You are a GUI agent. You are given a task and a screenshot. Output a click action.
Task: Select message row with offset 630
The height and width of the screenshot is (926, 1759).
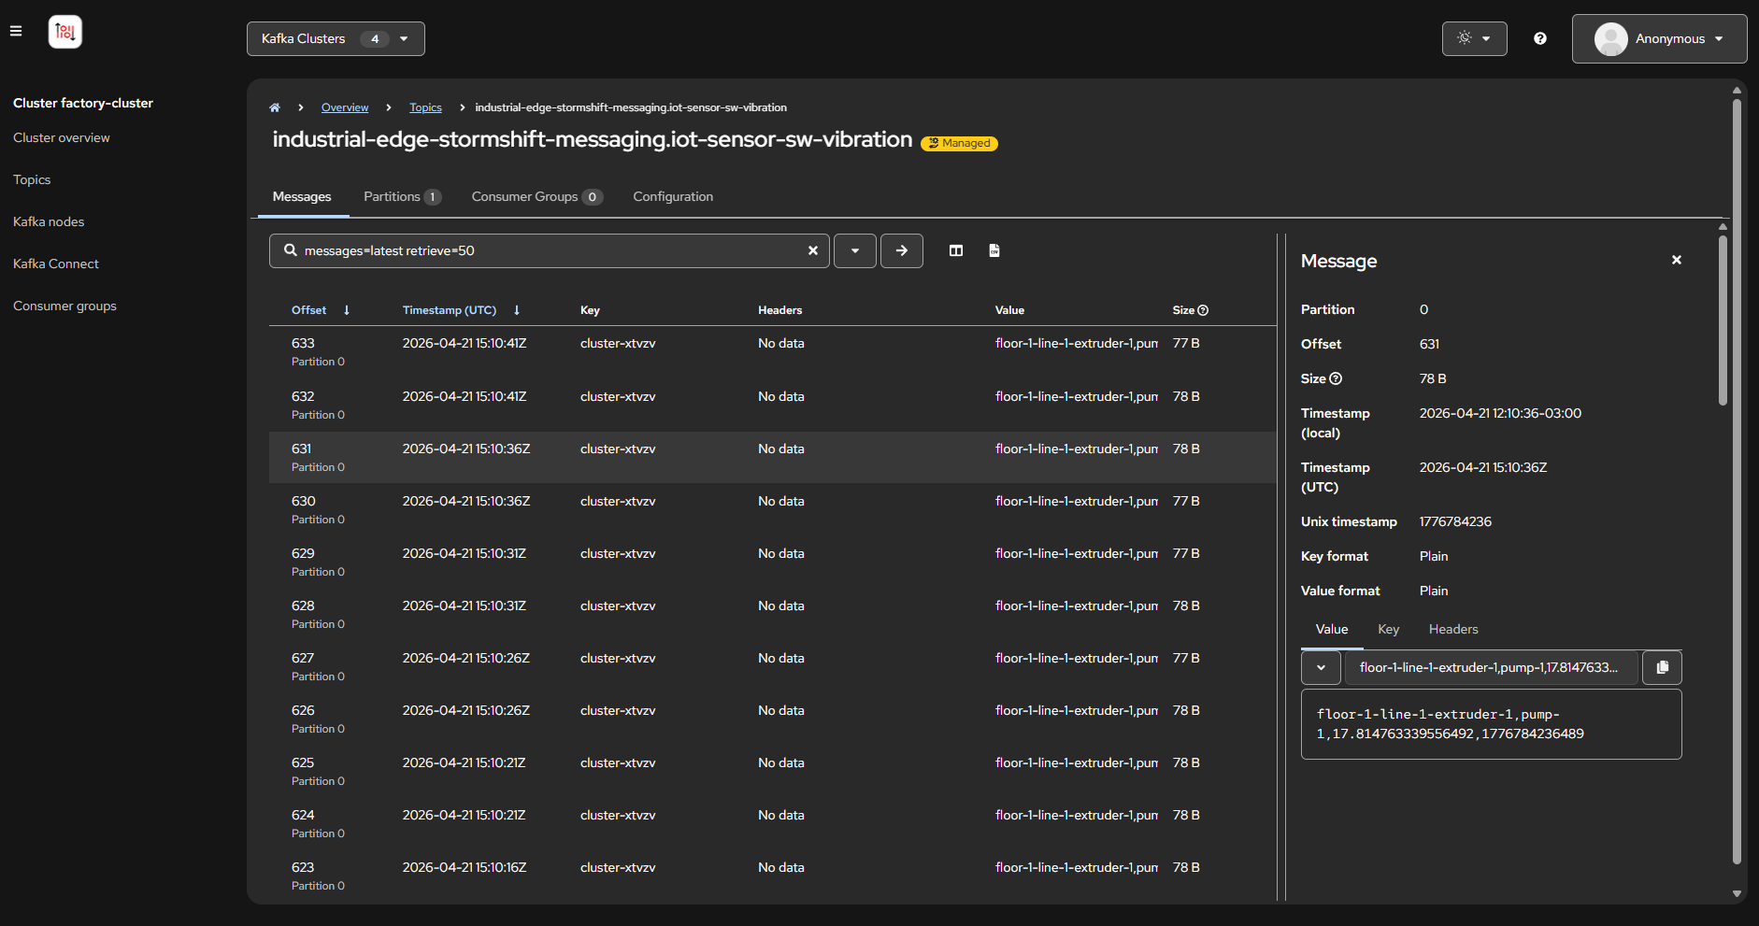773,509
